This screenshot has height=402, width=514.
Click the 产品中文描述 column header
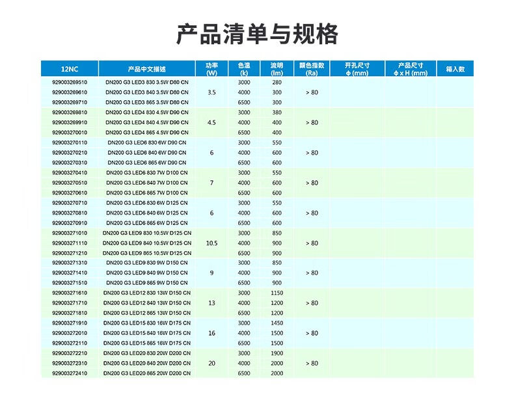(x=147, y=69)
